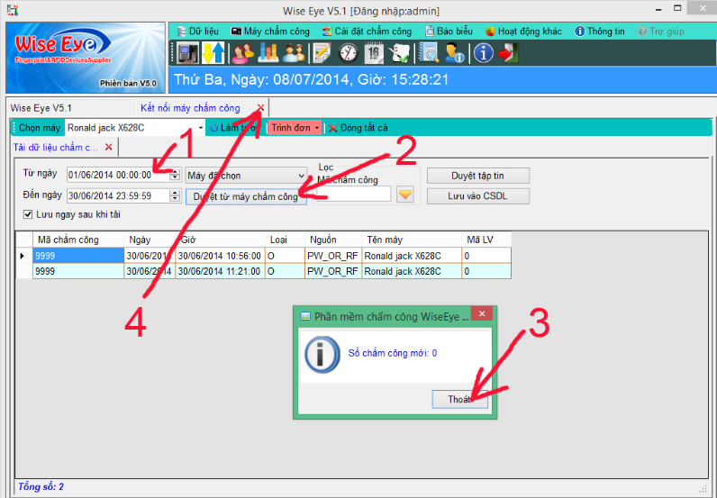Viewport: 717px width, 498px height.
Task: Click the 'Nguồn' column header
Action: 333,240
